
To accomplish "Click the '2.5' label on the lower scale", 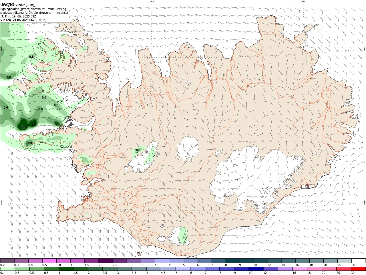I will pyautogui.click(x=104, y=273).
